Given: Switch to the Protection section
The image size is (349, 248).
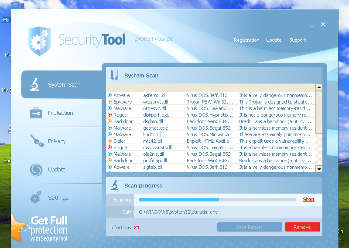Looking at the screenshot, I should click(x=61, y=113).
